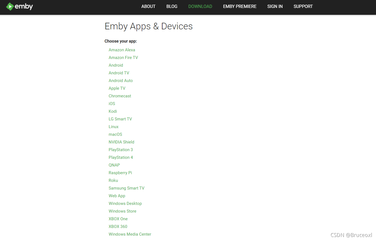Open the Chromecast link
The image size is (376, 240).
click(120, 96)
